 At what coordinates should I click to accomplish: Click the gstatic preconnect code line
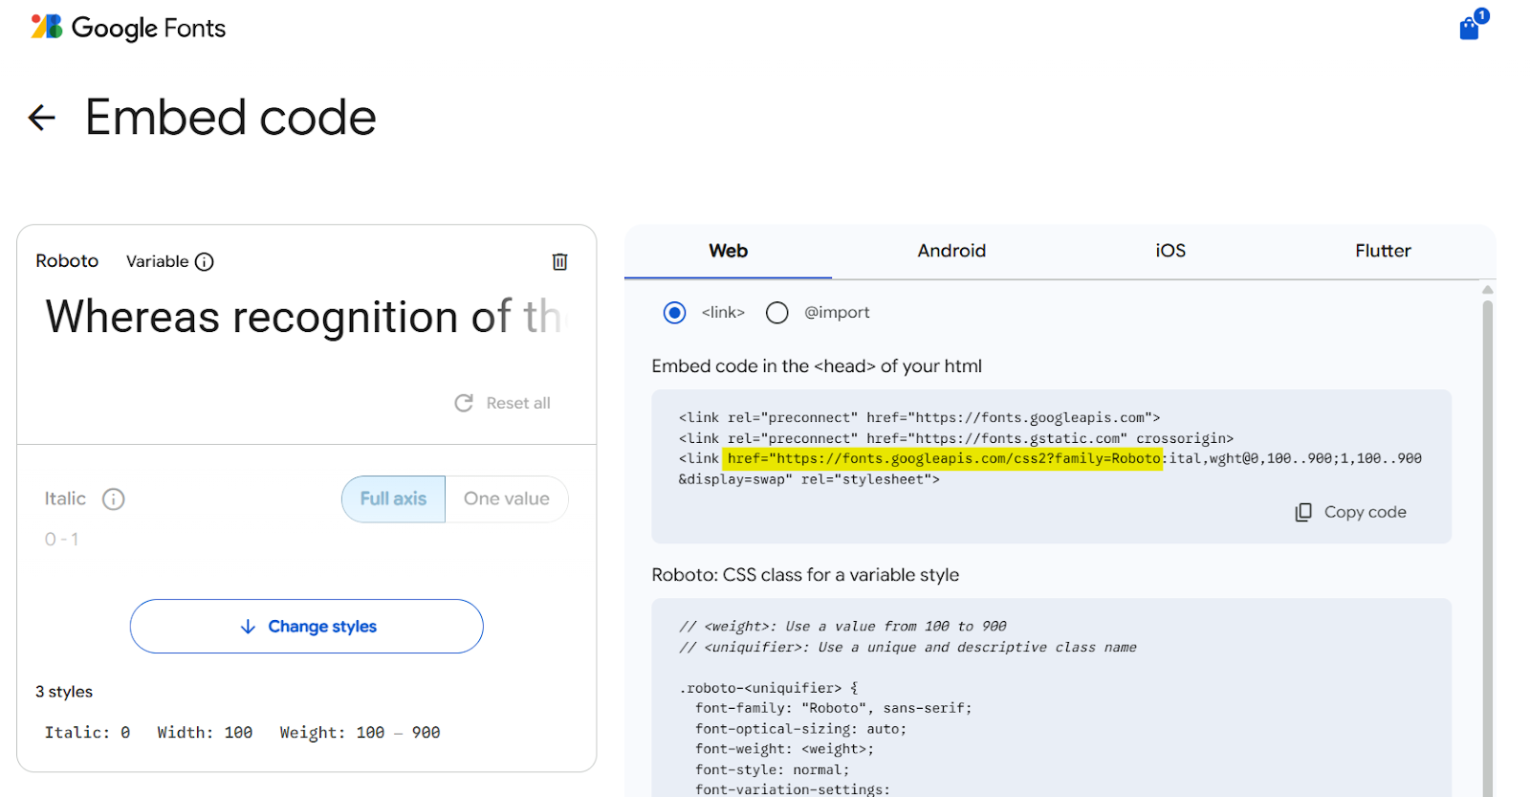[956, 438]
